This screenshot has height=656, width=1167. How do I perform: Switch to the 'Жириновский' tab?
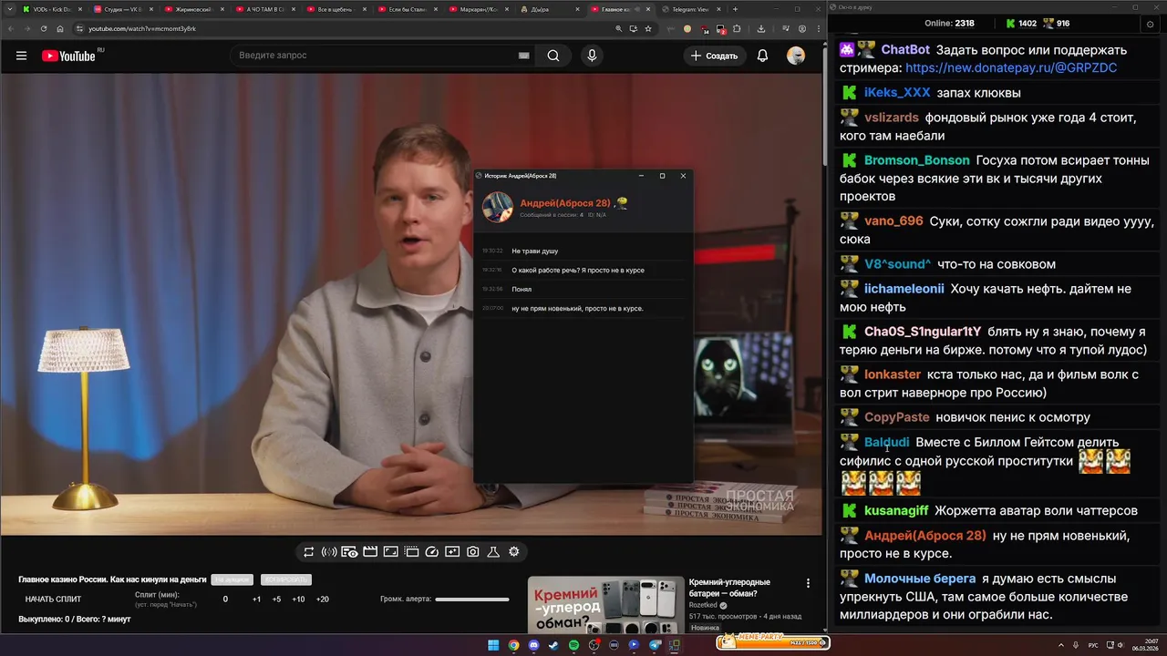[x=195, y=9]
